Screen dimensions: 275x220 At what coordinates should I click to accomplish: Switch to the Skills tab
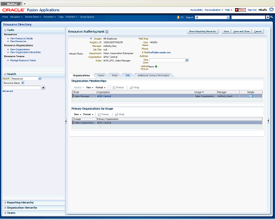pos(128,76)
